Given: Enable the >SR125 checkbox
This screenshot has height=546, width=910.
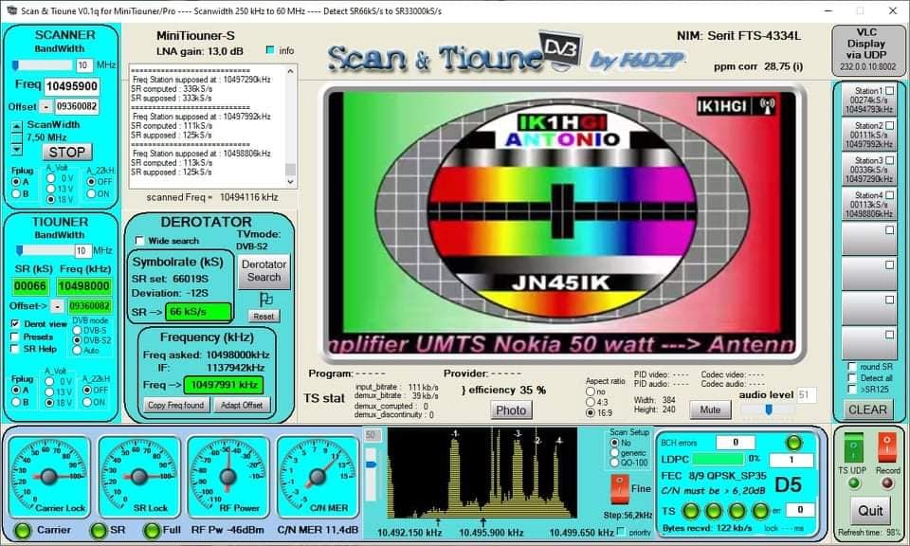Looking at the screenshot, I should point(852,389).
